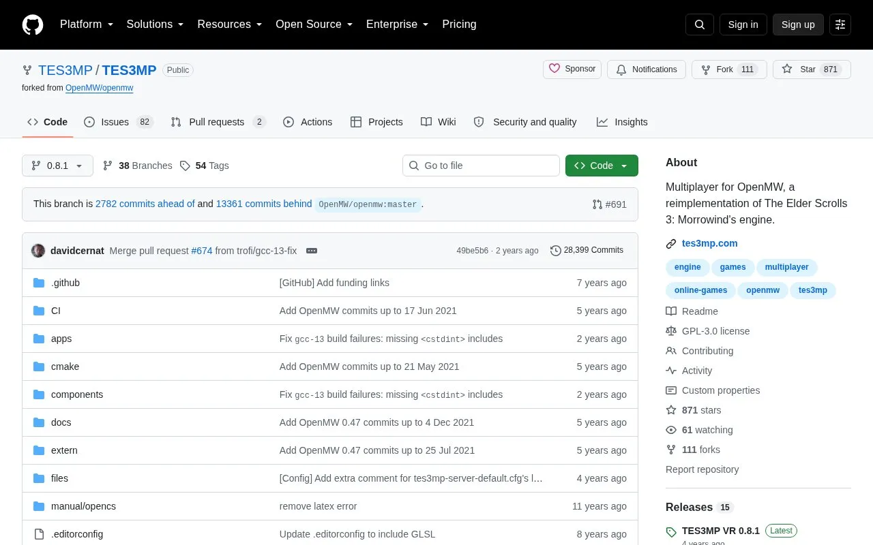Click the Sign in button

tap(743, 25)
